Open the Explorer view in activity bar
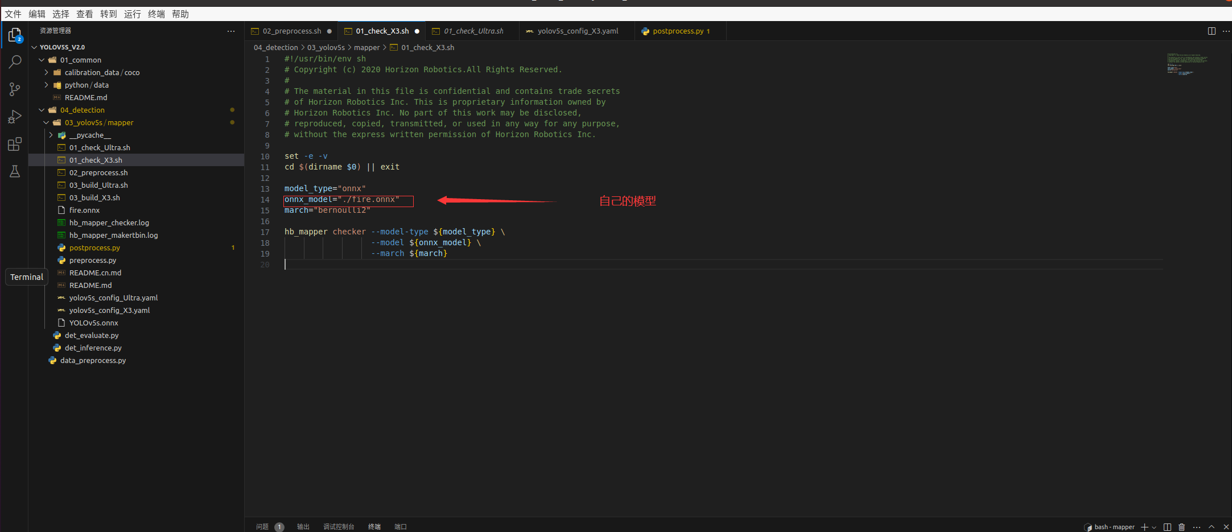1232x532 pixels. pos(15,35)
